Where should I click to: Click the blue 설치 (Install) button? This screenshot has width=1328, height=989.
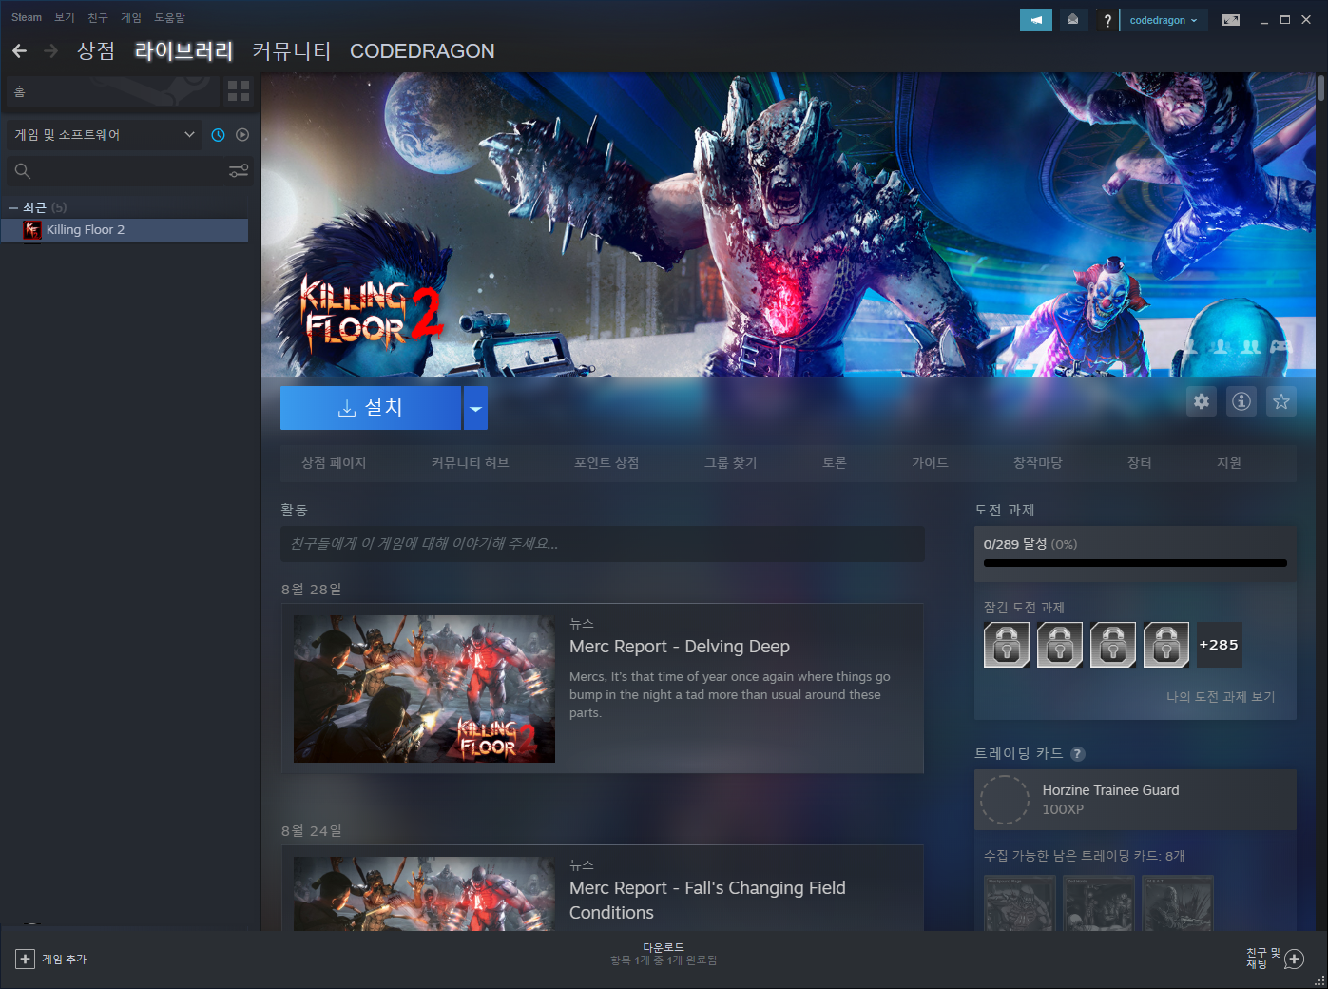371,408
